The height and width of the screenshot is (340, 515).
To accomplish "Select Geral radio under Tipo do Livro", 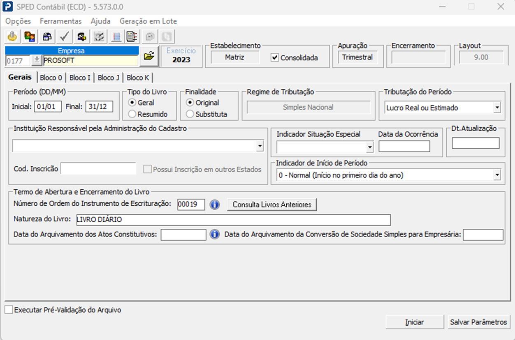I will pyautogui.click(x=132, y=103).
